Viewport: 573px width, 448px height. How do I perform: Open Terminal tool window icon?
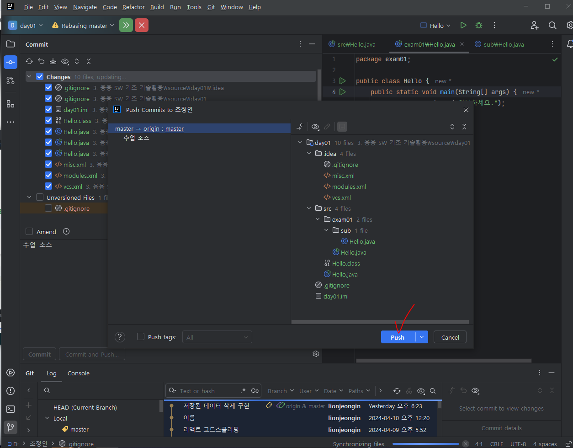pos(11,409)
